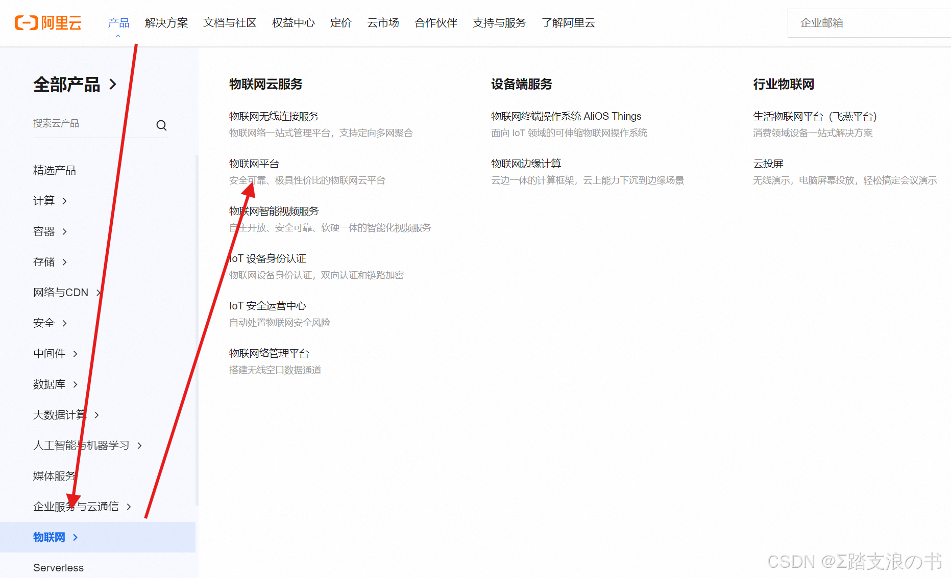Open the 合作伙伴 menu
The height and width of the screenshot is (578, 951).
(x=436, y=23)
